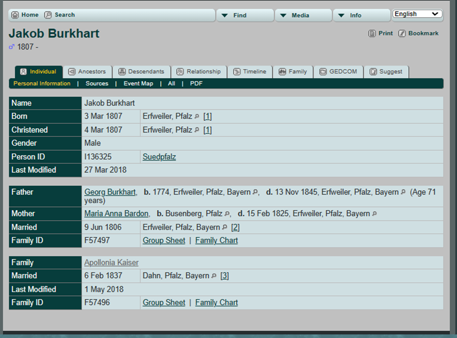Click the map search icon beside Christened place
457x338 pixels.
click(197, 130)
